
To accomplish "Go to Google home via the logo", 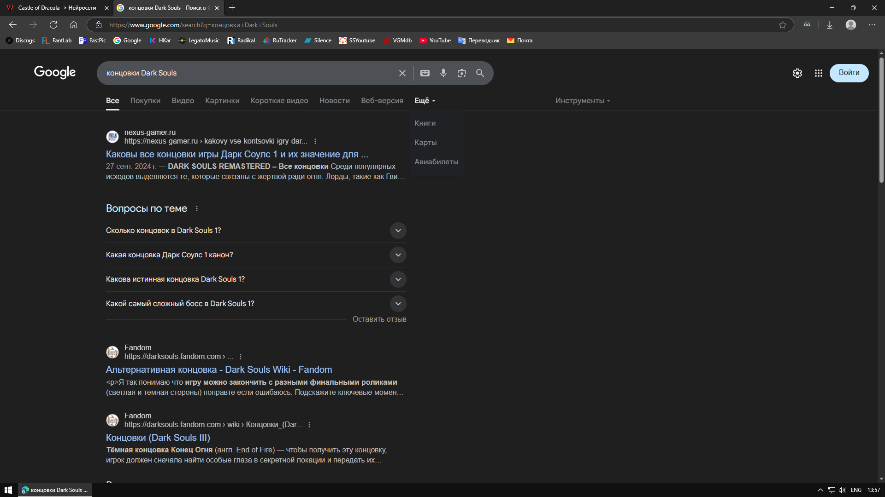I will 55,72.
